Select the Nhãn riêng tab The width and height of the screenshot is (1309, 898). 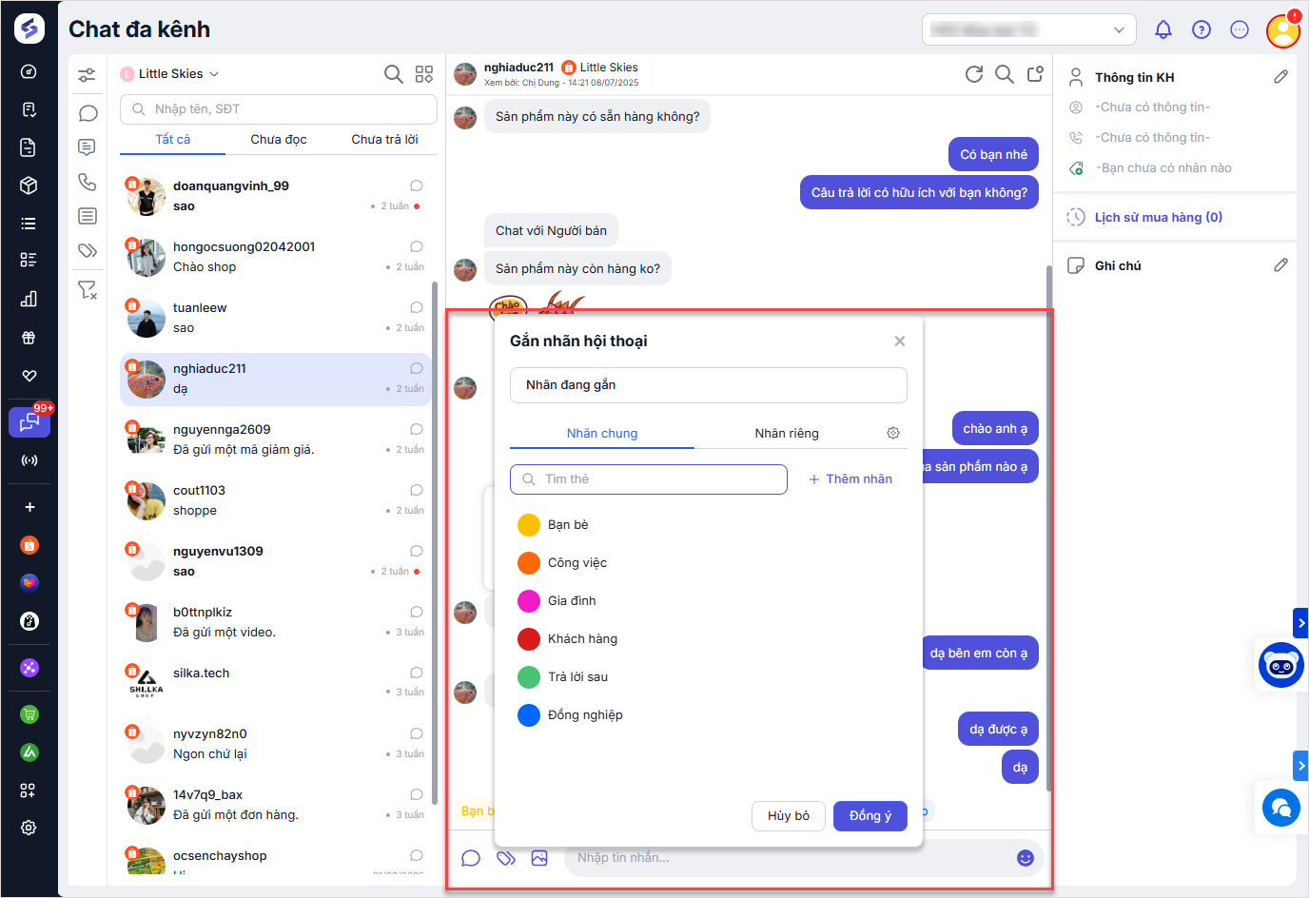click(x=787, y=433)
